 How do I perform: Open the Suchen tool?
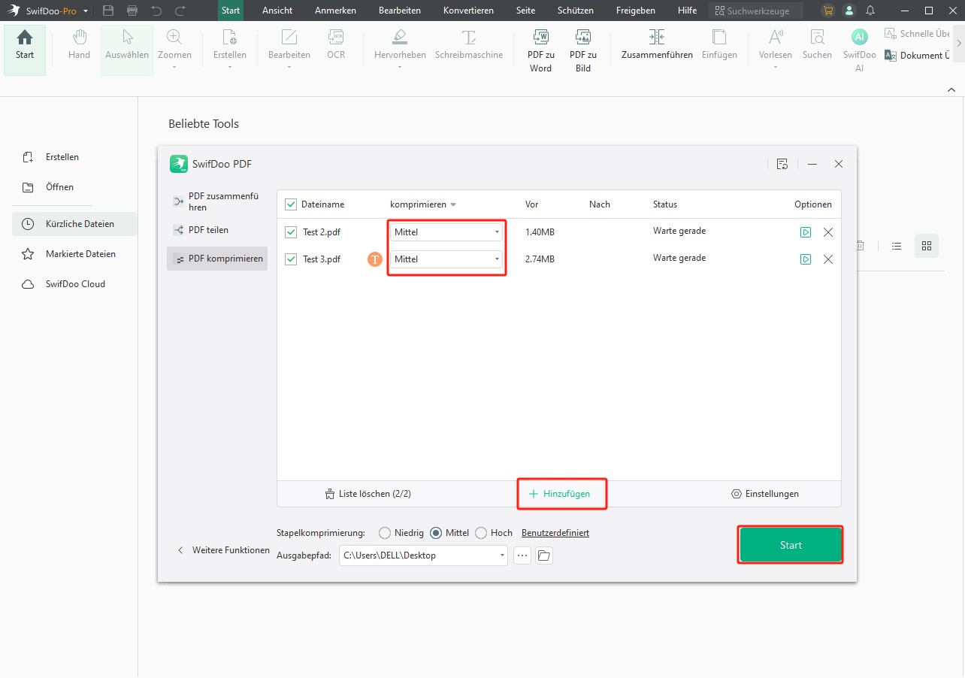[x=817, y=45]
